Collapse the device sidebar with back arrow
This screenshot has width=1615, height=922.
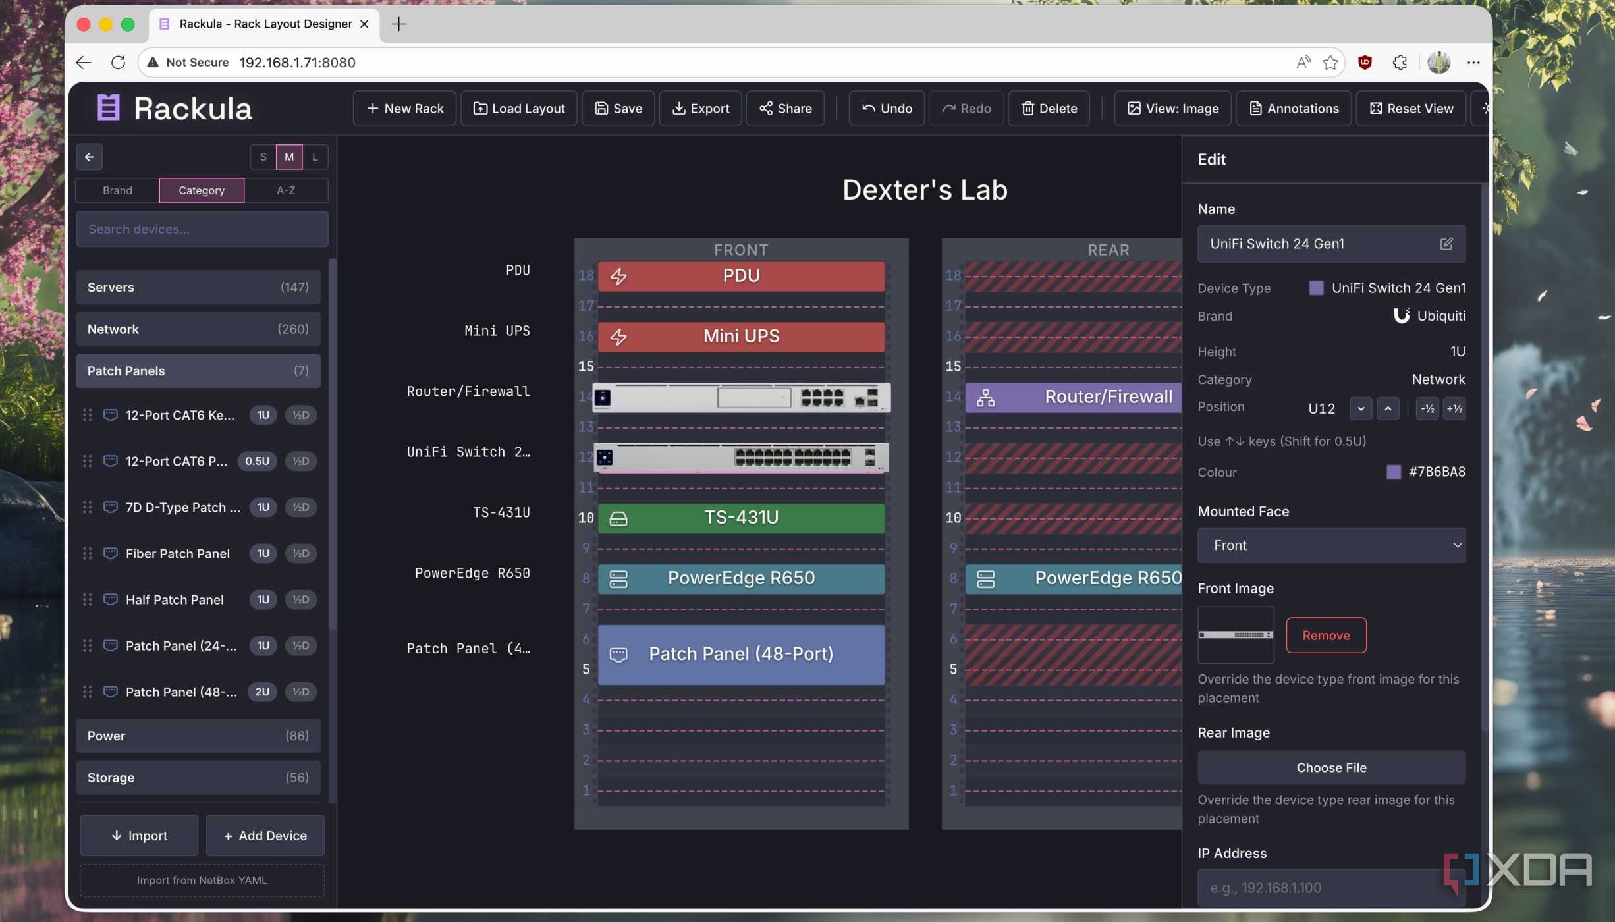coord(90,157)
